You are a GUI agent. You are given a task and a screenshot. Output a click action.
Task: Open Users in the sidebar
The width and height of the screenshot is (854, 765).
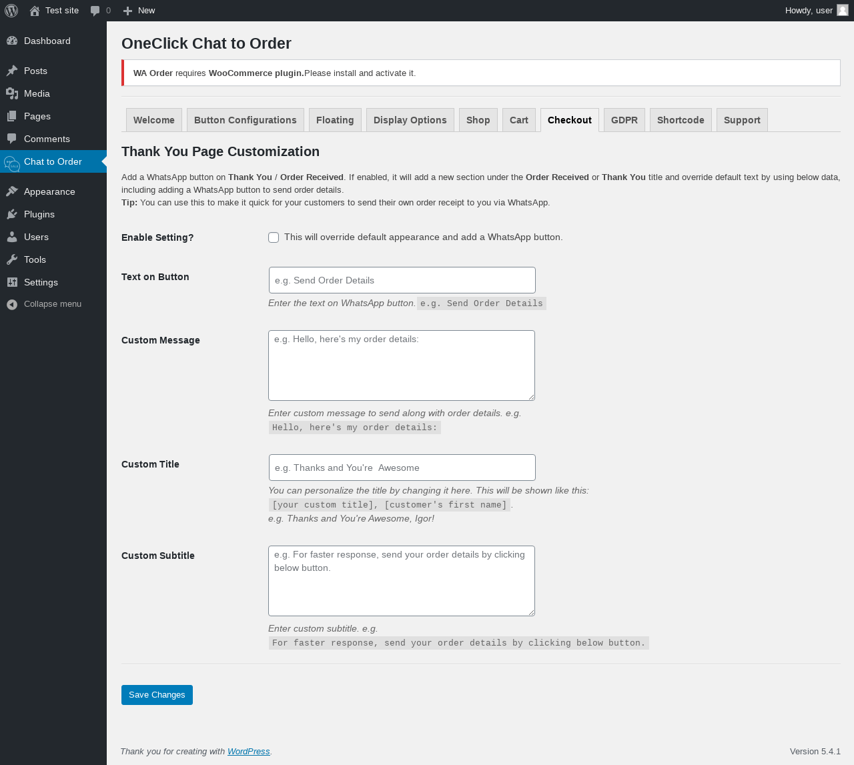point(53,237)
